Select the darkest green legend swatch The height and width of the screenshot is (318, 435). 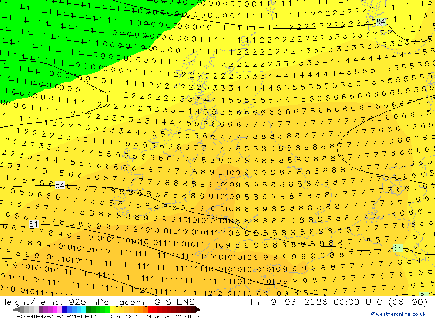[88, 310]
